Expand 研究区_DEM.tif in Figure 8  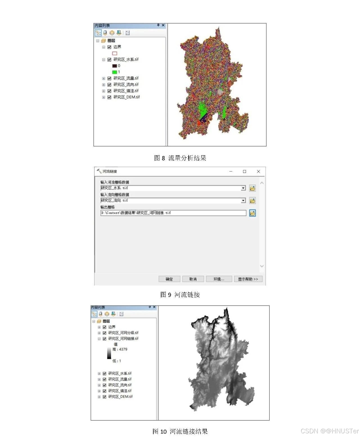tap(103, 97)
